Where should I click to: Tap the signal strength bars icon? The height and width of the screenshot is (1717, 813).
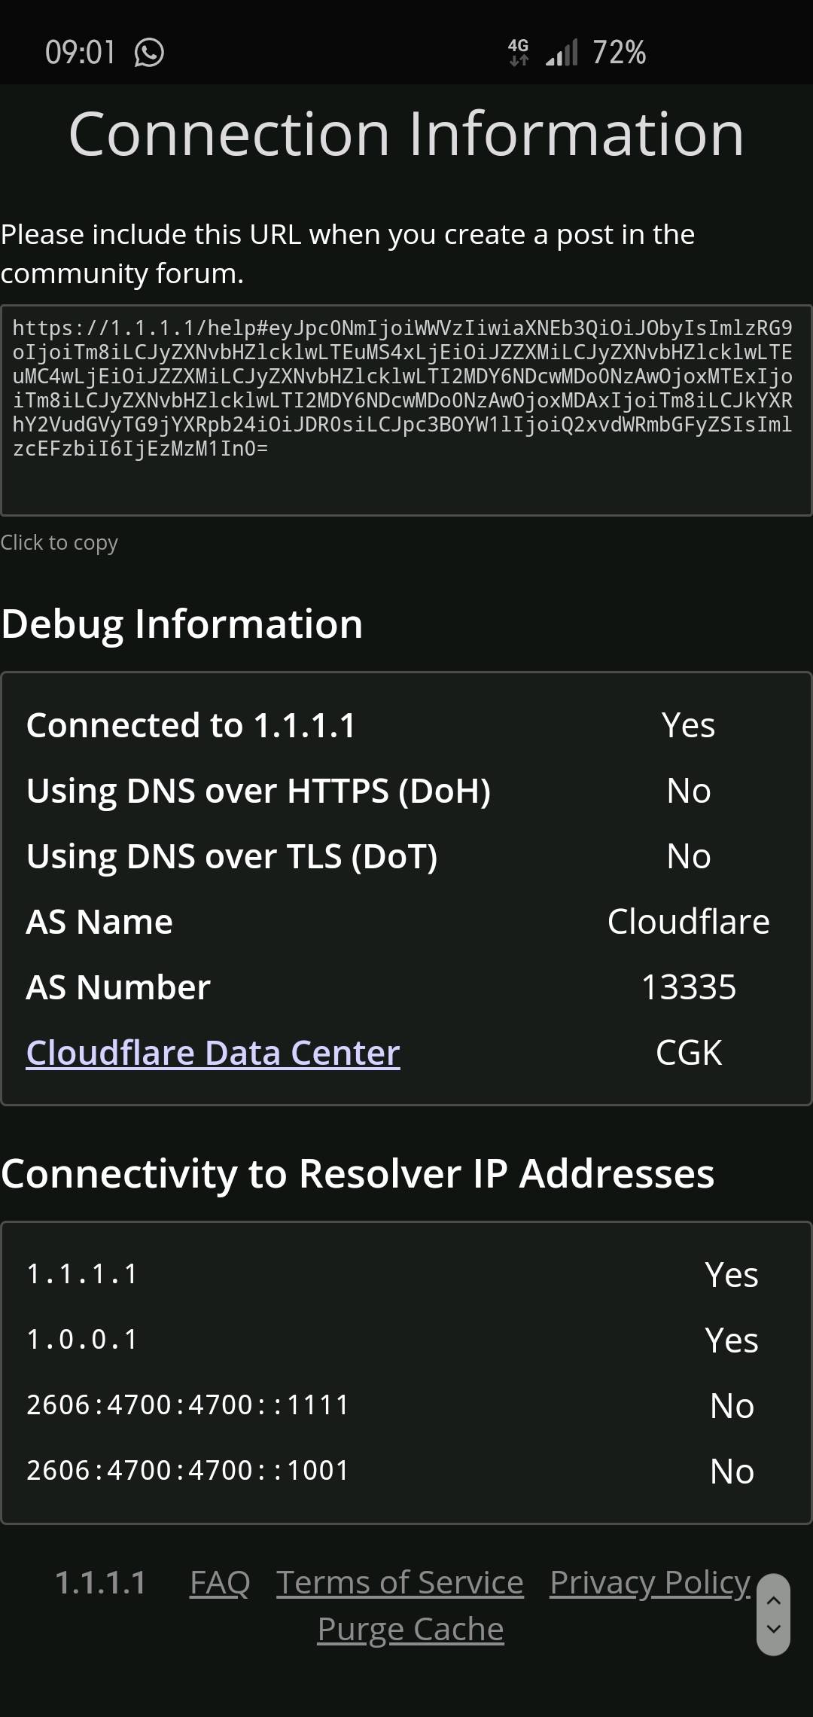pos(562,53)
